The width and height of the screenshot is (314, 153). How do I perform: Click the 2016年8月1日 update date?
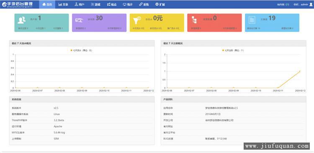tap(213, 114)
